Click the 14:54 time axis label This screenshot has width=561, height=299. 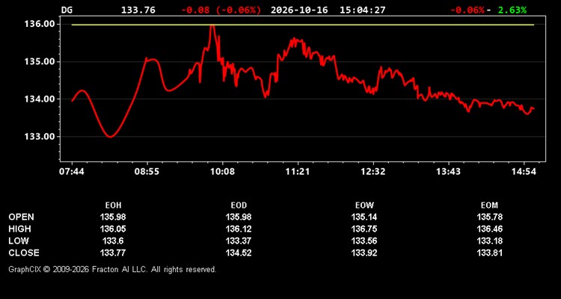(524, 172)
